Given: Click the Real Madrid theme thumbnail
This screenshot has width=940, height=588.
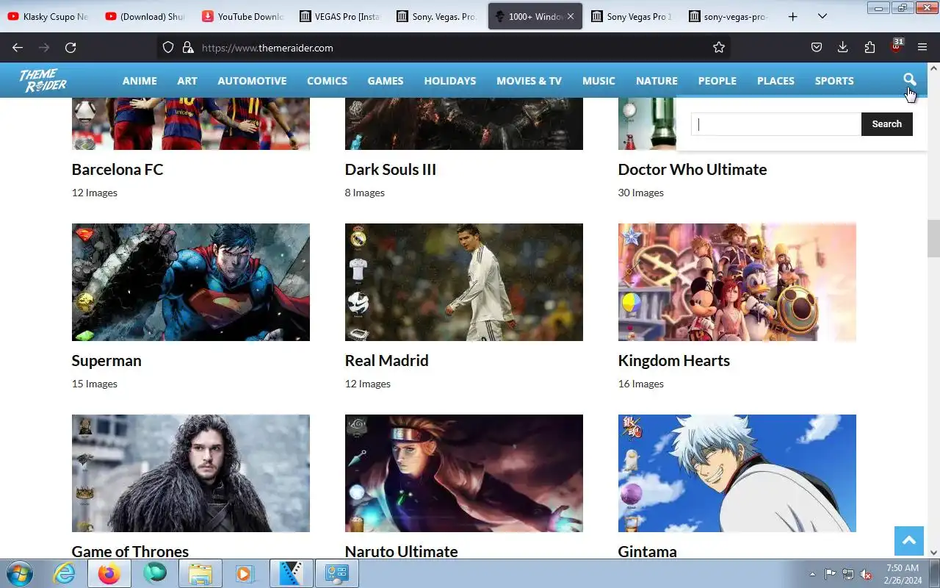Looking at the screenshot, I should click(x=464, y=282).
